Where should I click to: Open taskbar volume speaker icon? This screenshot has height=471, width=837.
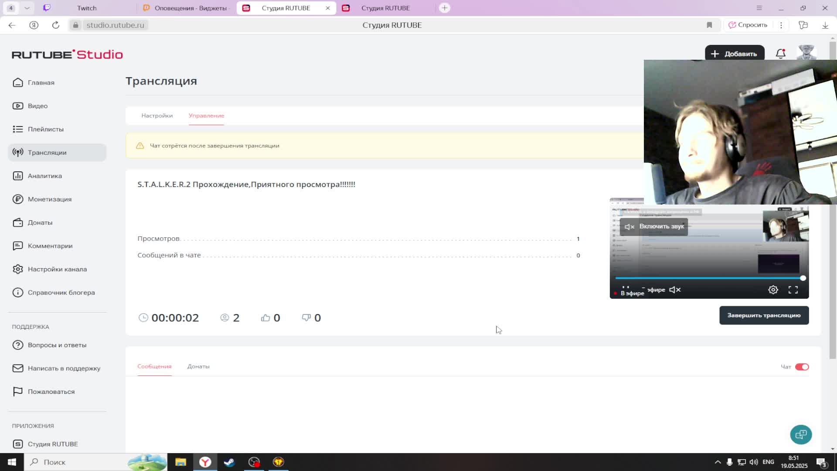pos(753,462)
